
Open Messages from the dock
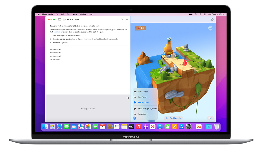pyautogui.click(x=67, y=127)
